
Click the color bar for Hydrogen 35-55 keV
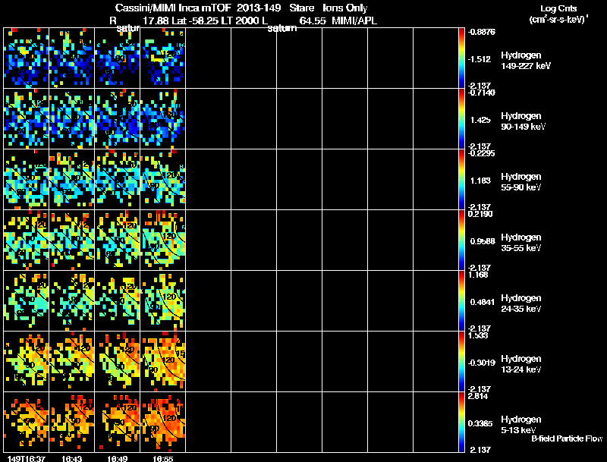click(x=461, y=240)
